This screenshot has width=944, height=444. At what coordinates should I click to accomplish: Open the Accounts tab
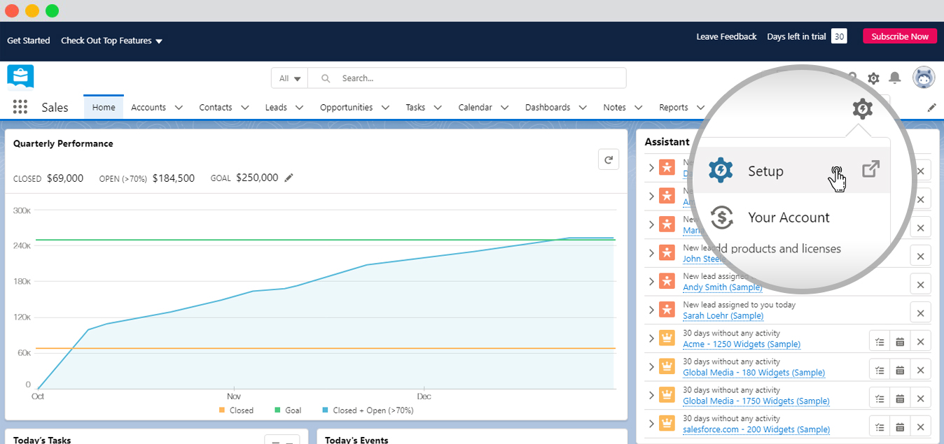pos(148,108)
